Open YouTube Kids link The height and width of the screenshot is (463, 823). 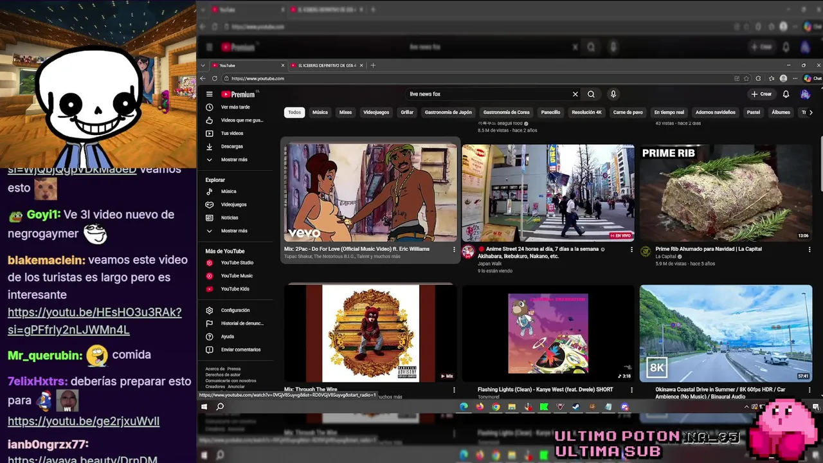click(235, 289)
